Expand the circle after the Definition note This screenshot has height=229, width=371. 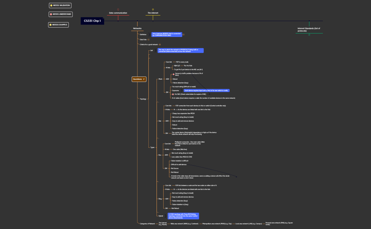tap(184, 35)
